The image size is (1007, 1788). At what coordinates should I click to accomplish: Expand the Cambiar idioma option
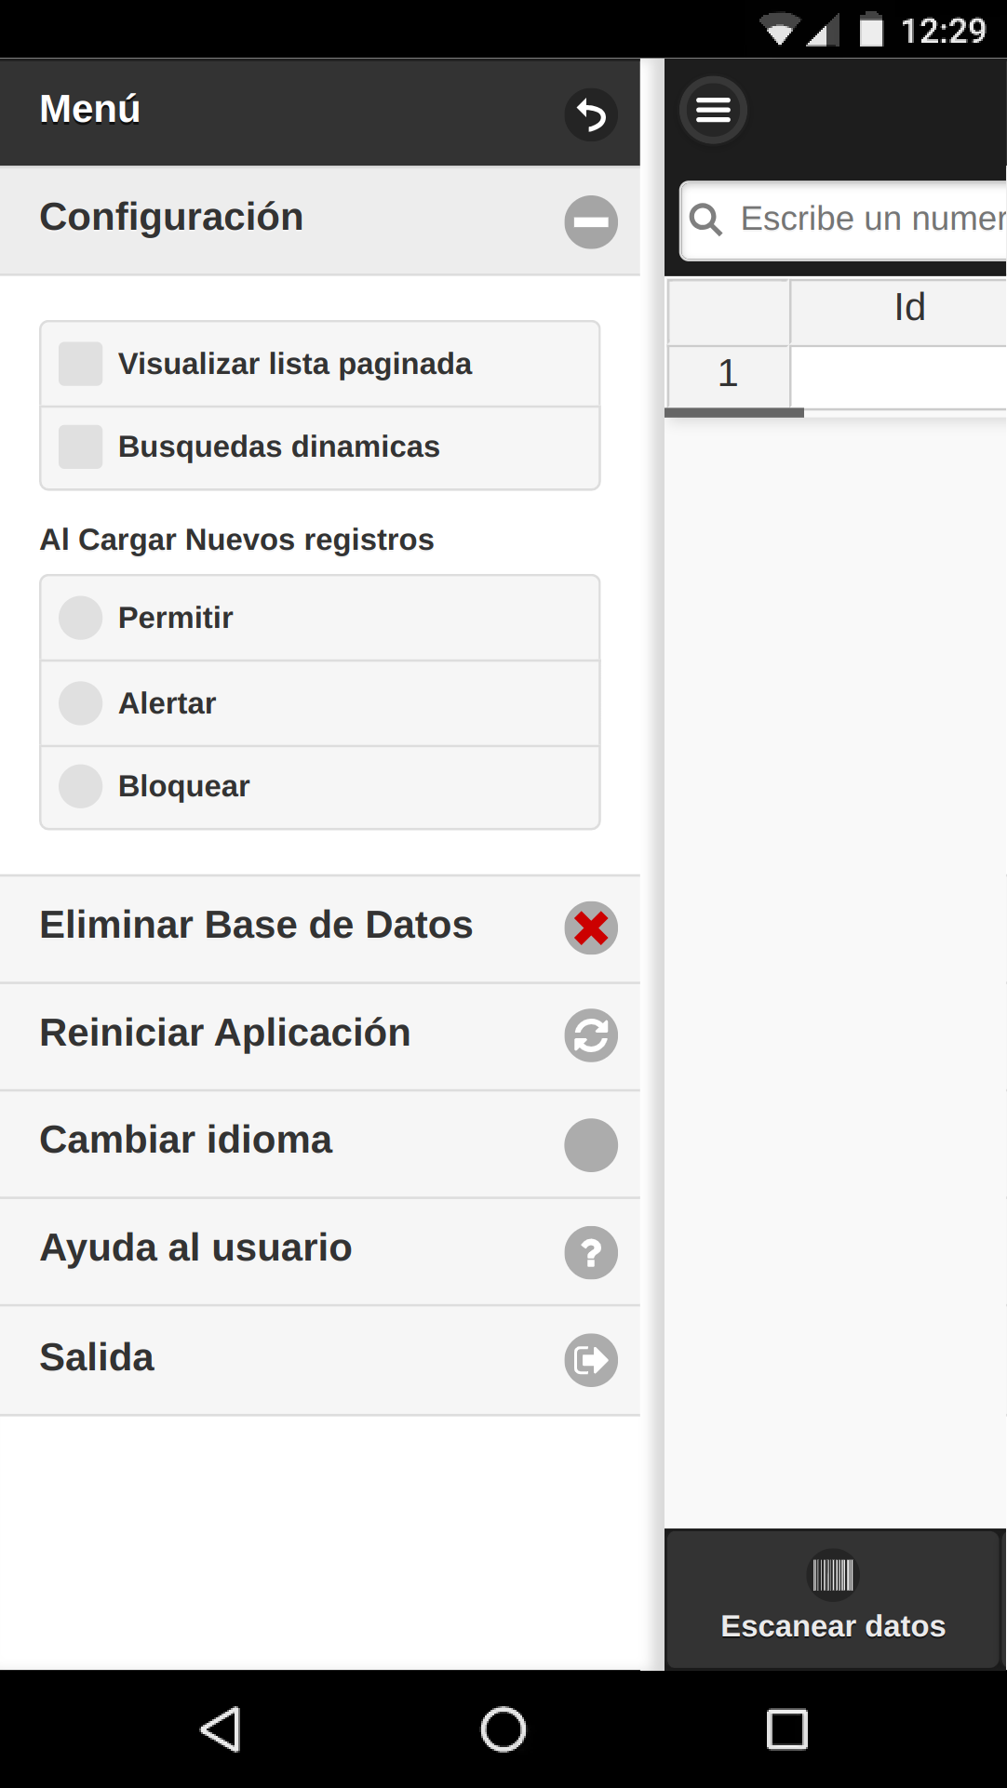pyautogui.click(x=320, y=1144)
